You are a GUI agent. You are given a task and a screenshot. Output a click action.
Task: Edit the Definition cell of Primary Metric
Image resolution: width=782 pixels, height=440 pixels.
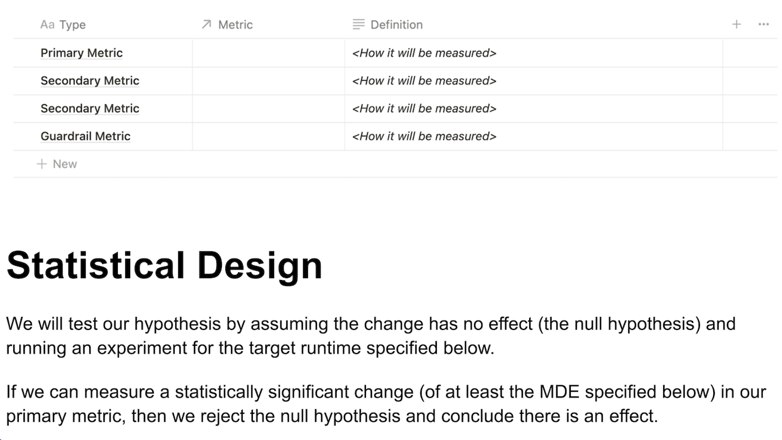[x=532, y=53]
